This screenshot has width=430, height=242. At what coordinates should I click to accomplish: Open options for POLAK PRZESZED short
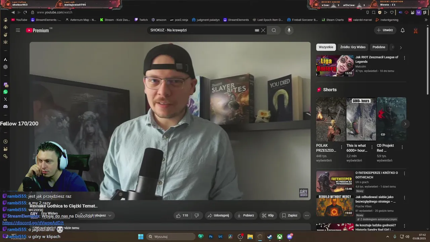click(x=342, y=147)
